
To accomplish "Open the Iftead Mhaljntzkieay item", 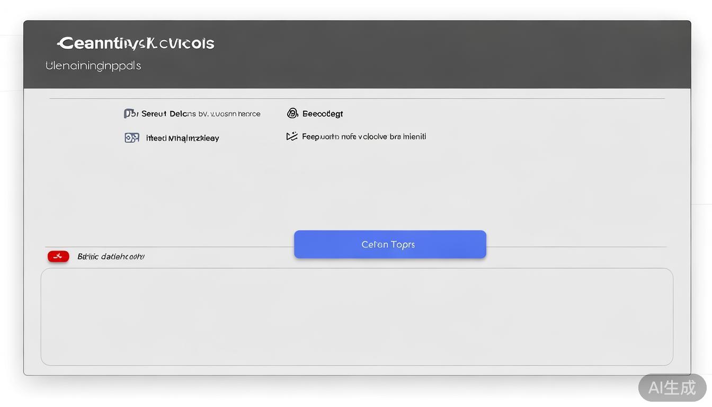I will pos(182,138).
